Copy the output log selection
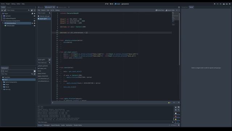This screenshot has height=131, width=232. (179, 107)
